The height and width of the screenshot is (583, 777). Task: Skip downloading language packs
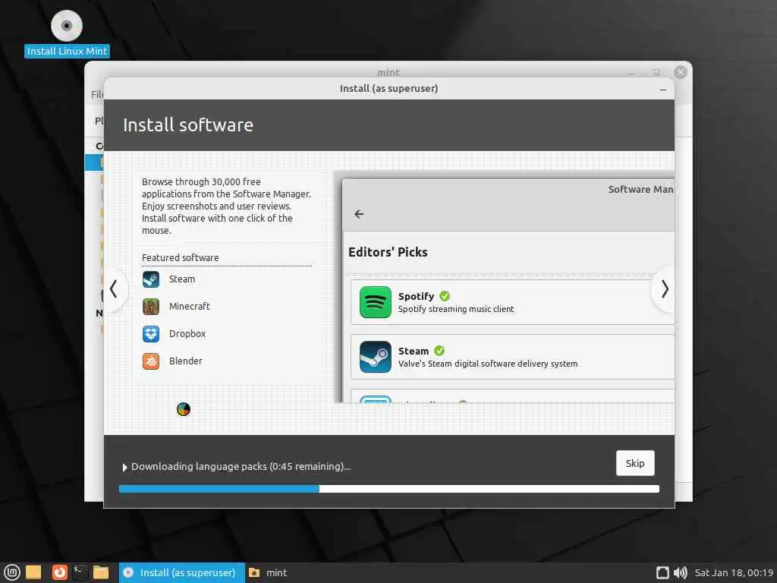635,463
